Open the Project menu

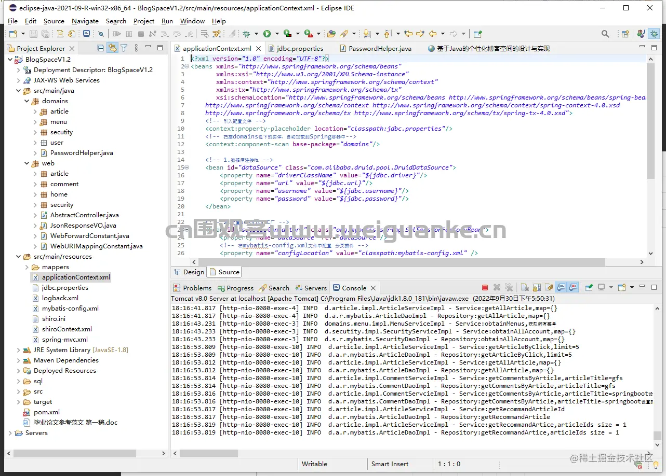[144, 21]
